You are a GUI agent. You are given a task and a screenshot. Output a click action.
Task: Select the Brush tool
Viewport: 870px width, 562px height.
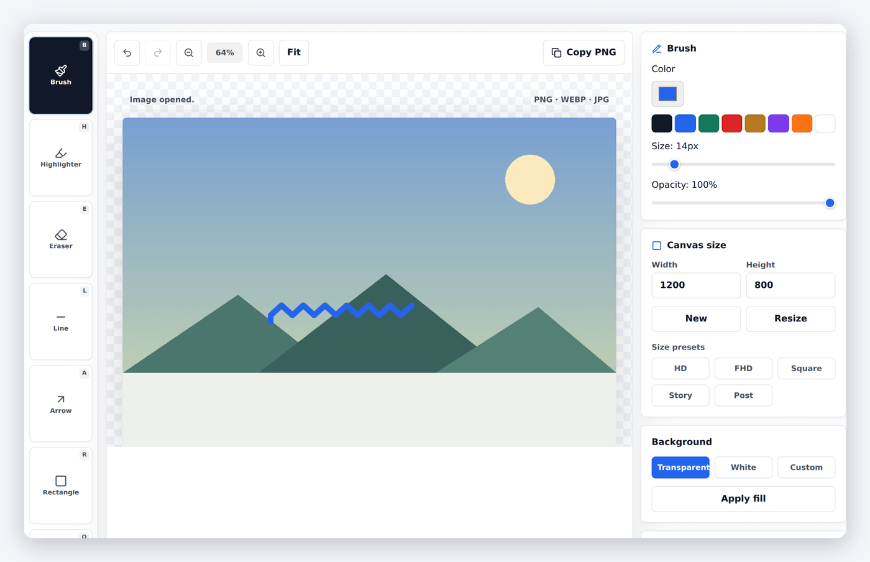[61, 75]
